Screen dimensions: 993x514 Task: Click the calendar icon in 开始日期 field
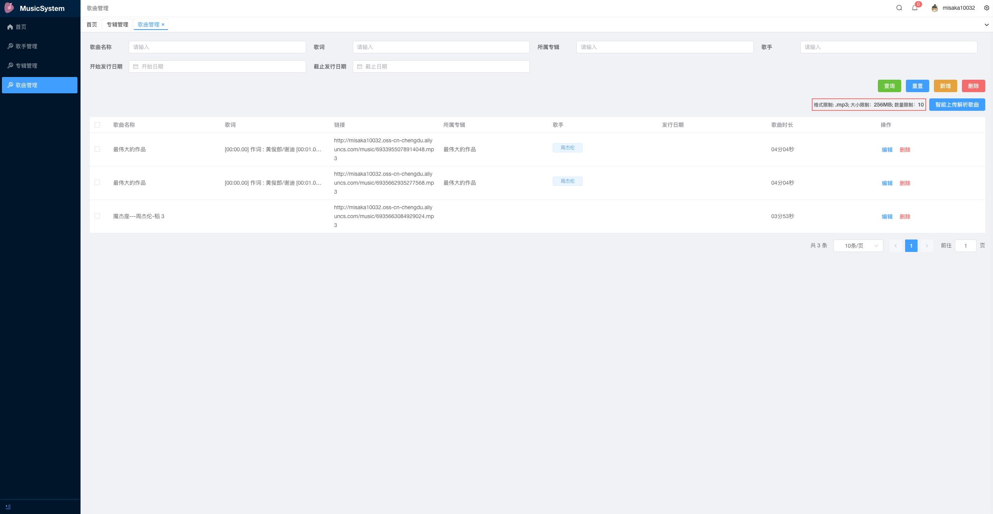tap(135, 66)
